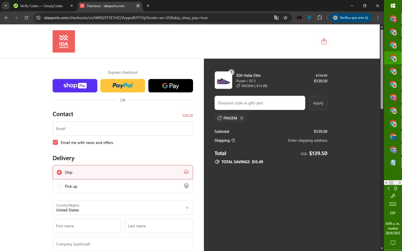
Task: Click the translate page icon in address bar
Action: pos(276,18)
